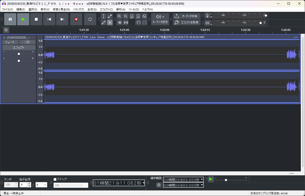
Task: Click the 選択範囲 settings gear icon
Action: pos(159,185)
